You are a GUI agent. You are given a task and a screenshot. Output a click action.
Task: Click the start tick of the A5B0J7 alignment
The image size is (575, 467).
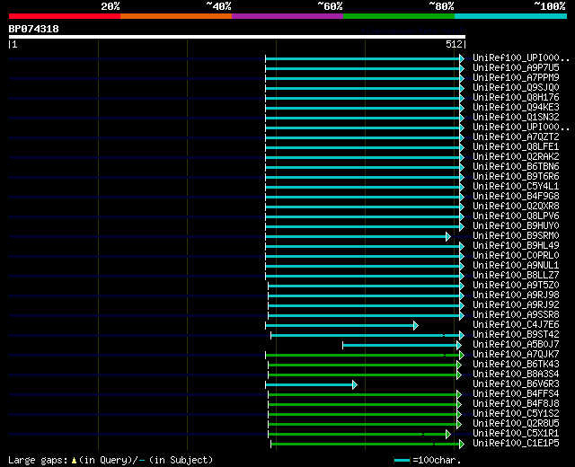pyautogui.click(x=343, y=345)
